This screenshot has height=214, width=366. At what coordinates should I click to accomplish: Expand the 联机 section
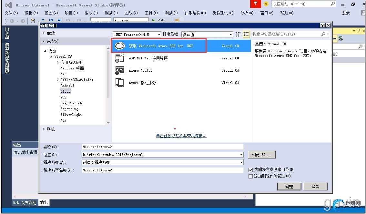pyautogui.click(x=44, y=129)
